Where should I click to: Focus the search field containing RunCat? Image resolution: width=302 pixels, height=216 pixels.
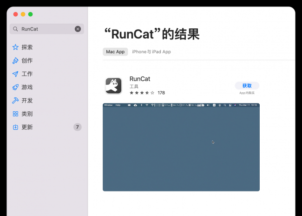point(47,29)
